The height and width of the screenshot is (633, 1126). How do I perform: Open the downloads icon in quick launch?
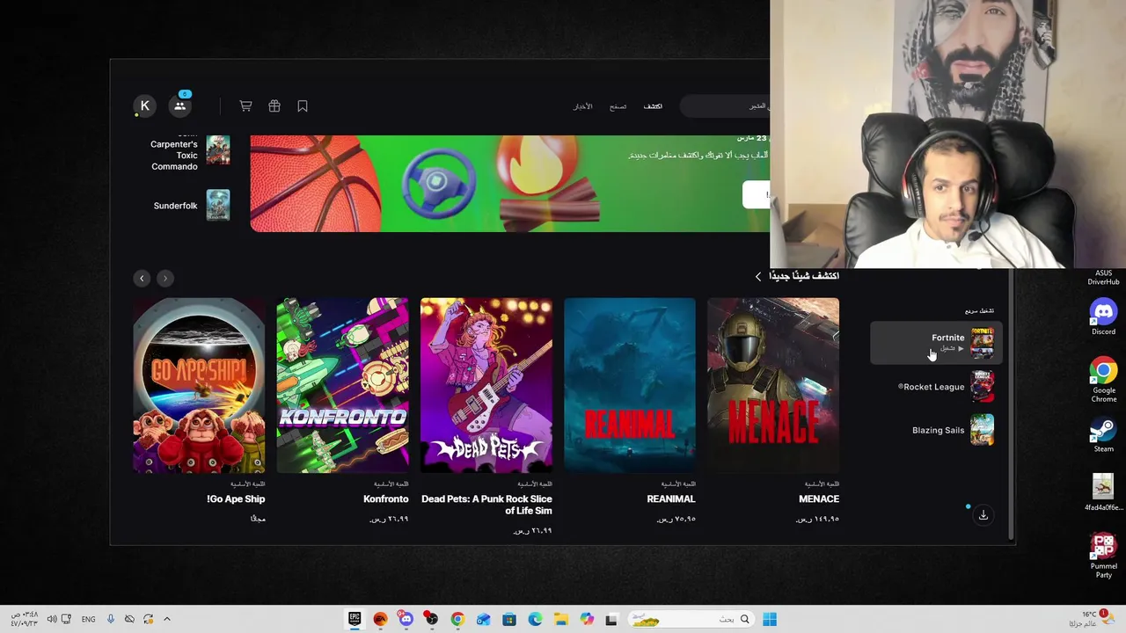point(983,515)
